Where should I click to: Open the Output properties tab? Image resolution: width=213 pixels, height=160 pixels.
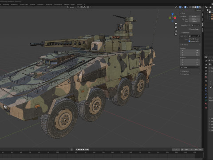pyautogui.click(x=206, y=68)
